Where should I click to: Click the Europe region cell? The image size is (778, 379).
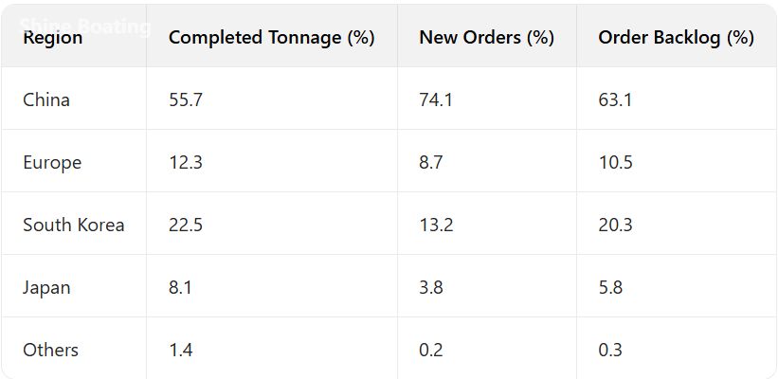tap(52, 162)
